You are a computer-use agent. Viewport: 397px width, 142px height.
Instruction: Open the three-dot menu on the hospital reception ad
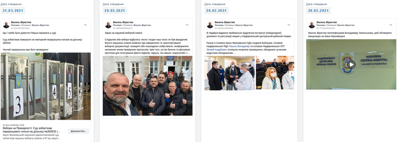[289, 25]
